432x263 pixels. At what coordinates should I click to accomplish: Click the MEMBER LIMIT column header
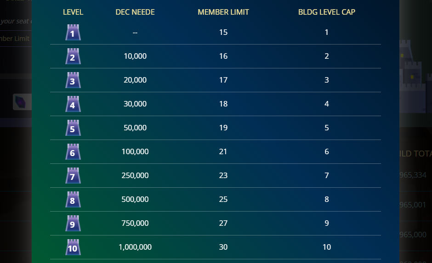pyautogui.click(x=223, y=12)
